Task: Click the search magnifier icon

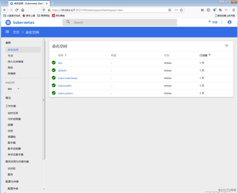Action: 68,22
